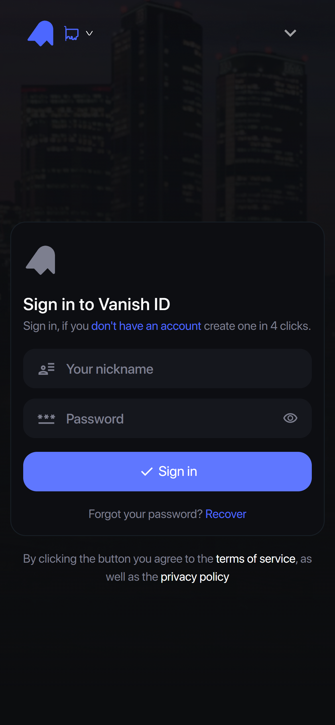Click the checkmark icon on Sign in button
The image size is (335, 725).
147,472
